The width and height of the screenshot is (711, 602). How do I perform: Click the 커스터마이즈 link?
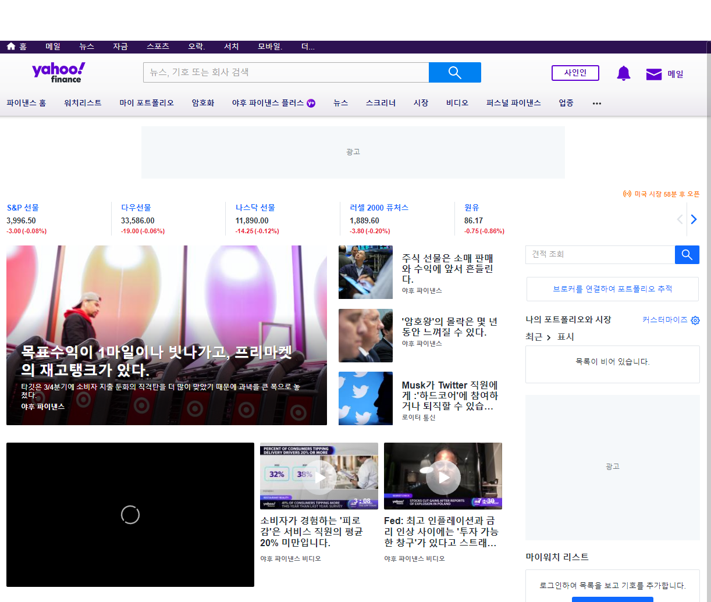click(x=665, y=320)
